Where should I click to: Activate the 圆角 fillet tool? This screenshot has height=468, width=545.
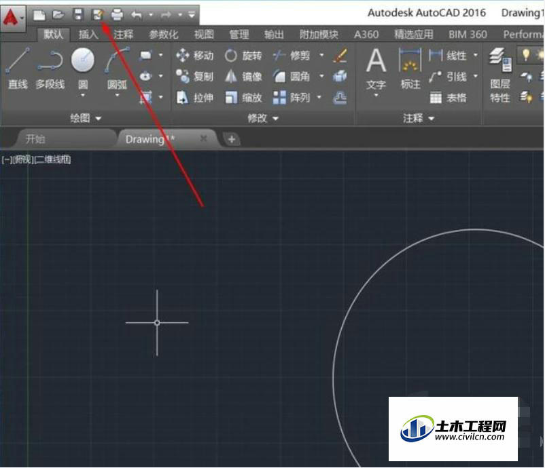coord(292,77)
